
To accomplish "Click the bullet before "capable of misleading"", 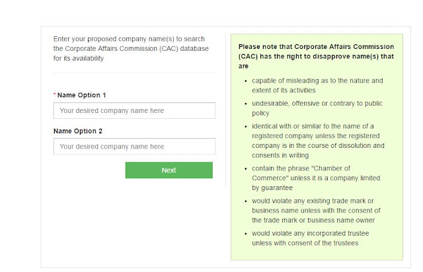I will [x=246, y=81].
